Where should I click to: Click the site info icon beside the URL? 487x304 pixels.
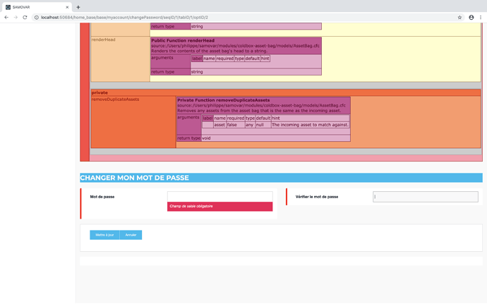(x=36, y=17)
